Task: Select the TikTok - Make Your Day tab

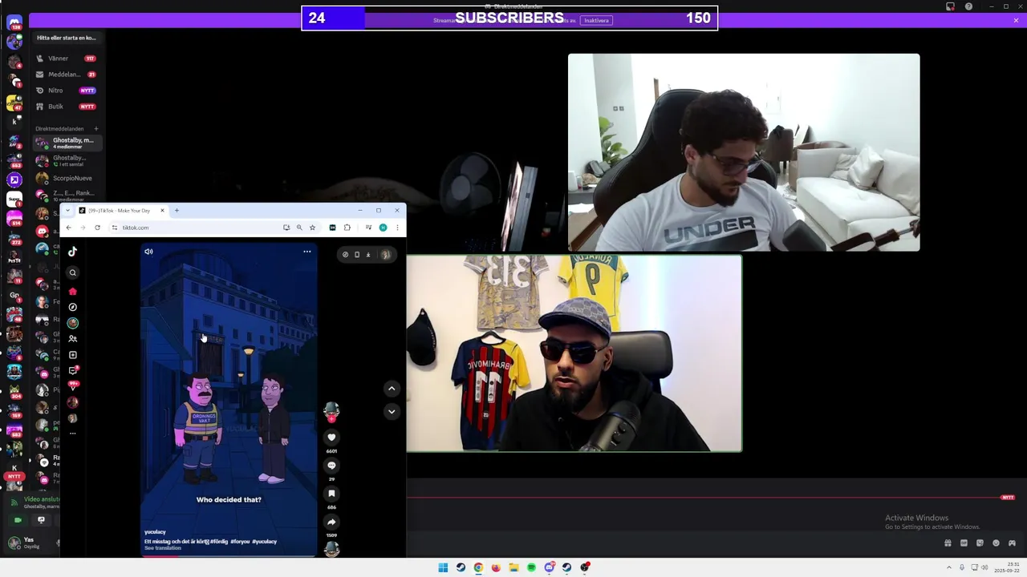Action: [x=120, y=210]
